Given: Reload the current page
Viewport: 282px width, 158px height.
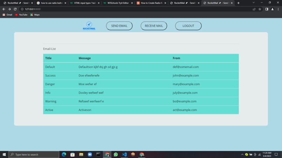Looking at the screenshot, I should click(x=15, y=9).
